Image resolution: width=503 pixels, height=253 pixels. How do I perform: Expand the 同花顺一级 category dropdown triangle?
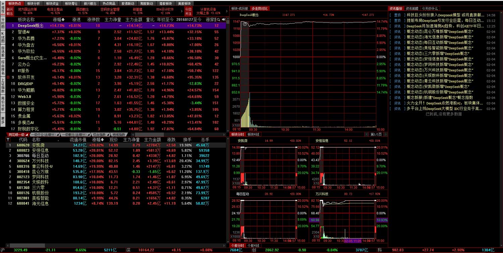pos(27,135)
